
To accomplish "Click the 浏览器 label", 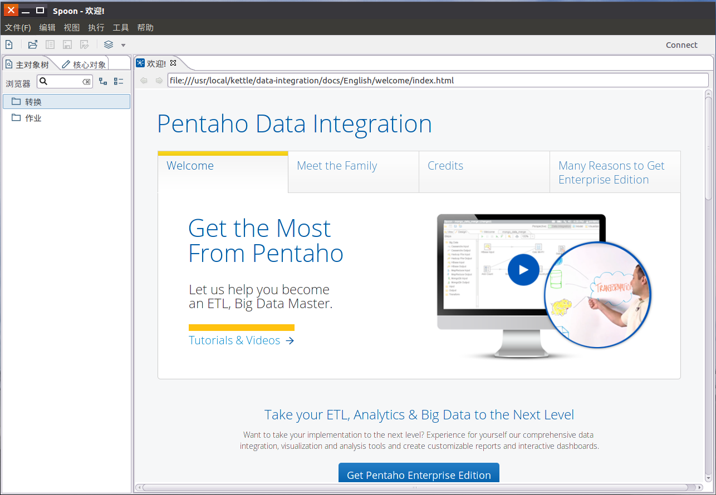I will tap(18, 83).
